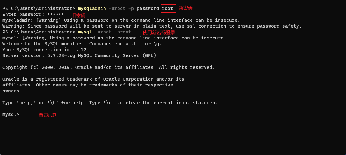Click the gray "-proot" argument
346x155 pixels.
pos(122,32)
